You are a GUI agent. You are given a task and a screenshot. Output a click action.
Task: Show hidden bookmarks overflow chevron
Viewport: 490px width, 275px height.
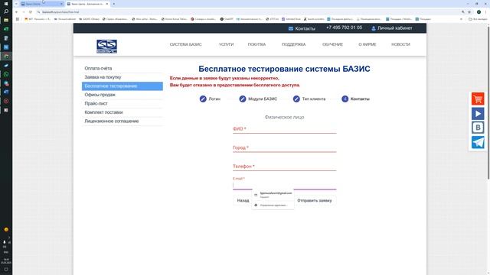tap(461, 19)
